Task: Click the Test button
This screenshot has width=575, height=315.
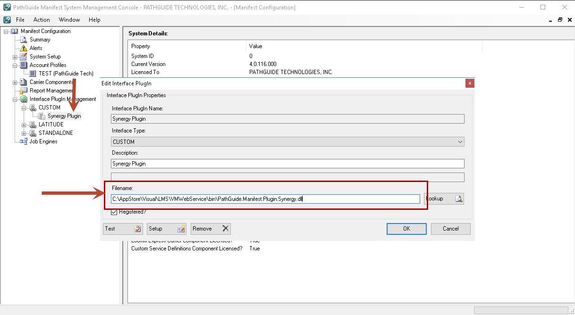Action: [123, 229]
